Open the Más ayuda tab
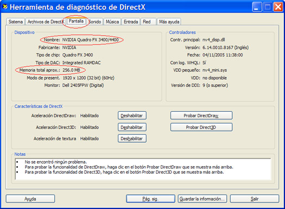This screenshot has width=285, height=209. [169, 22]
